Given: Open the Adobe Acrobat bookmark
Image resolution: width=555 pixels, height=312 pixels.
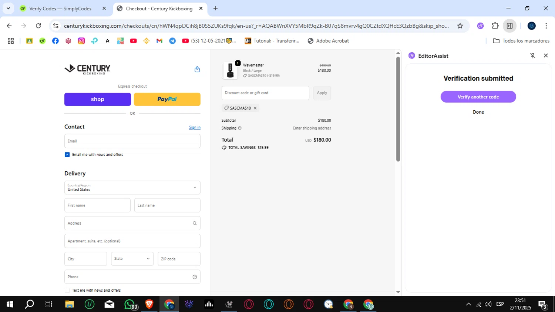Looking at the screenshot, I should [x=328, y=41].
